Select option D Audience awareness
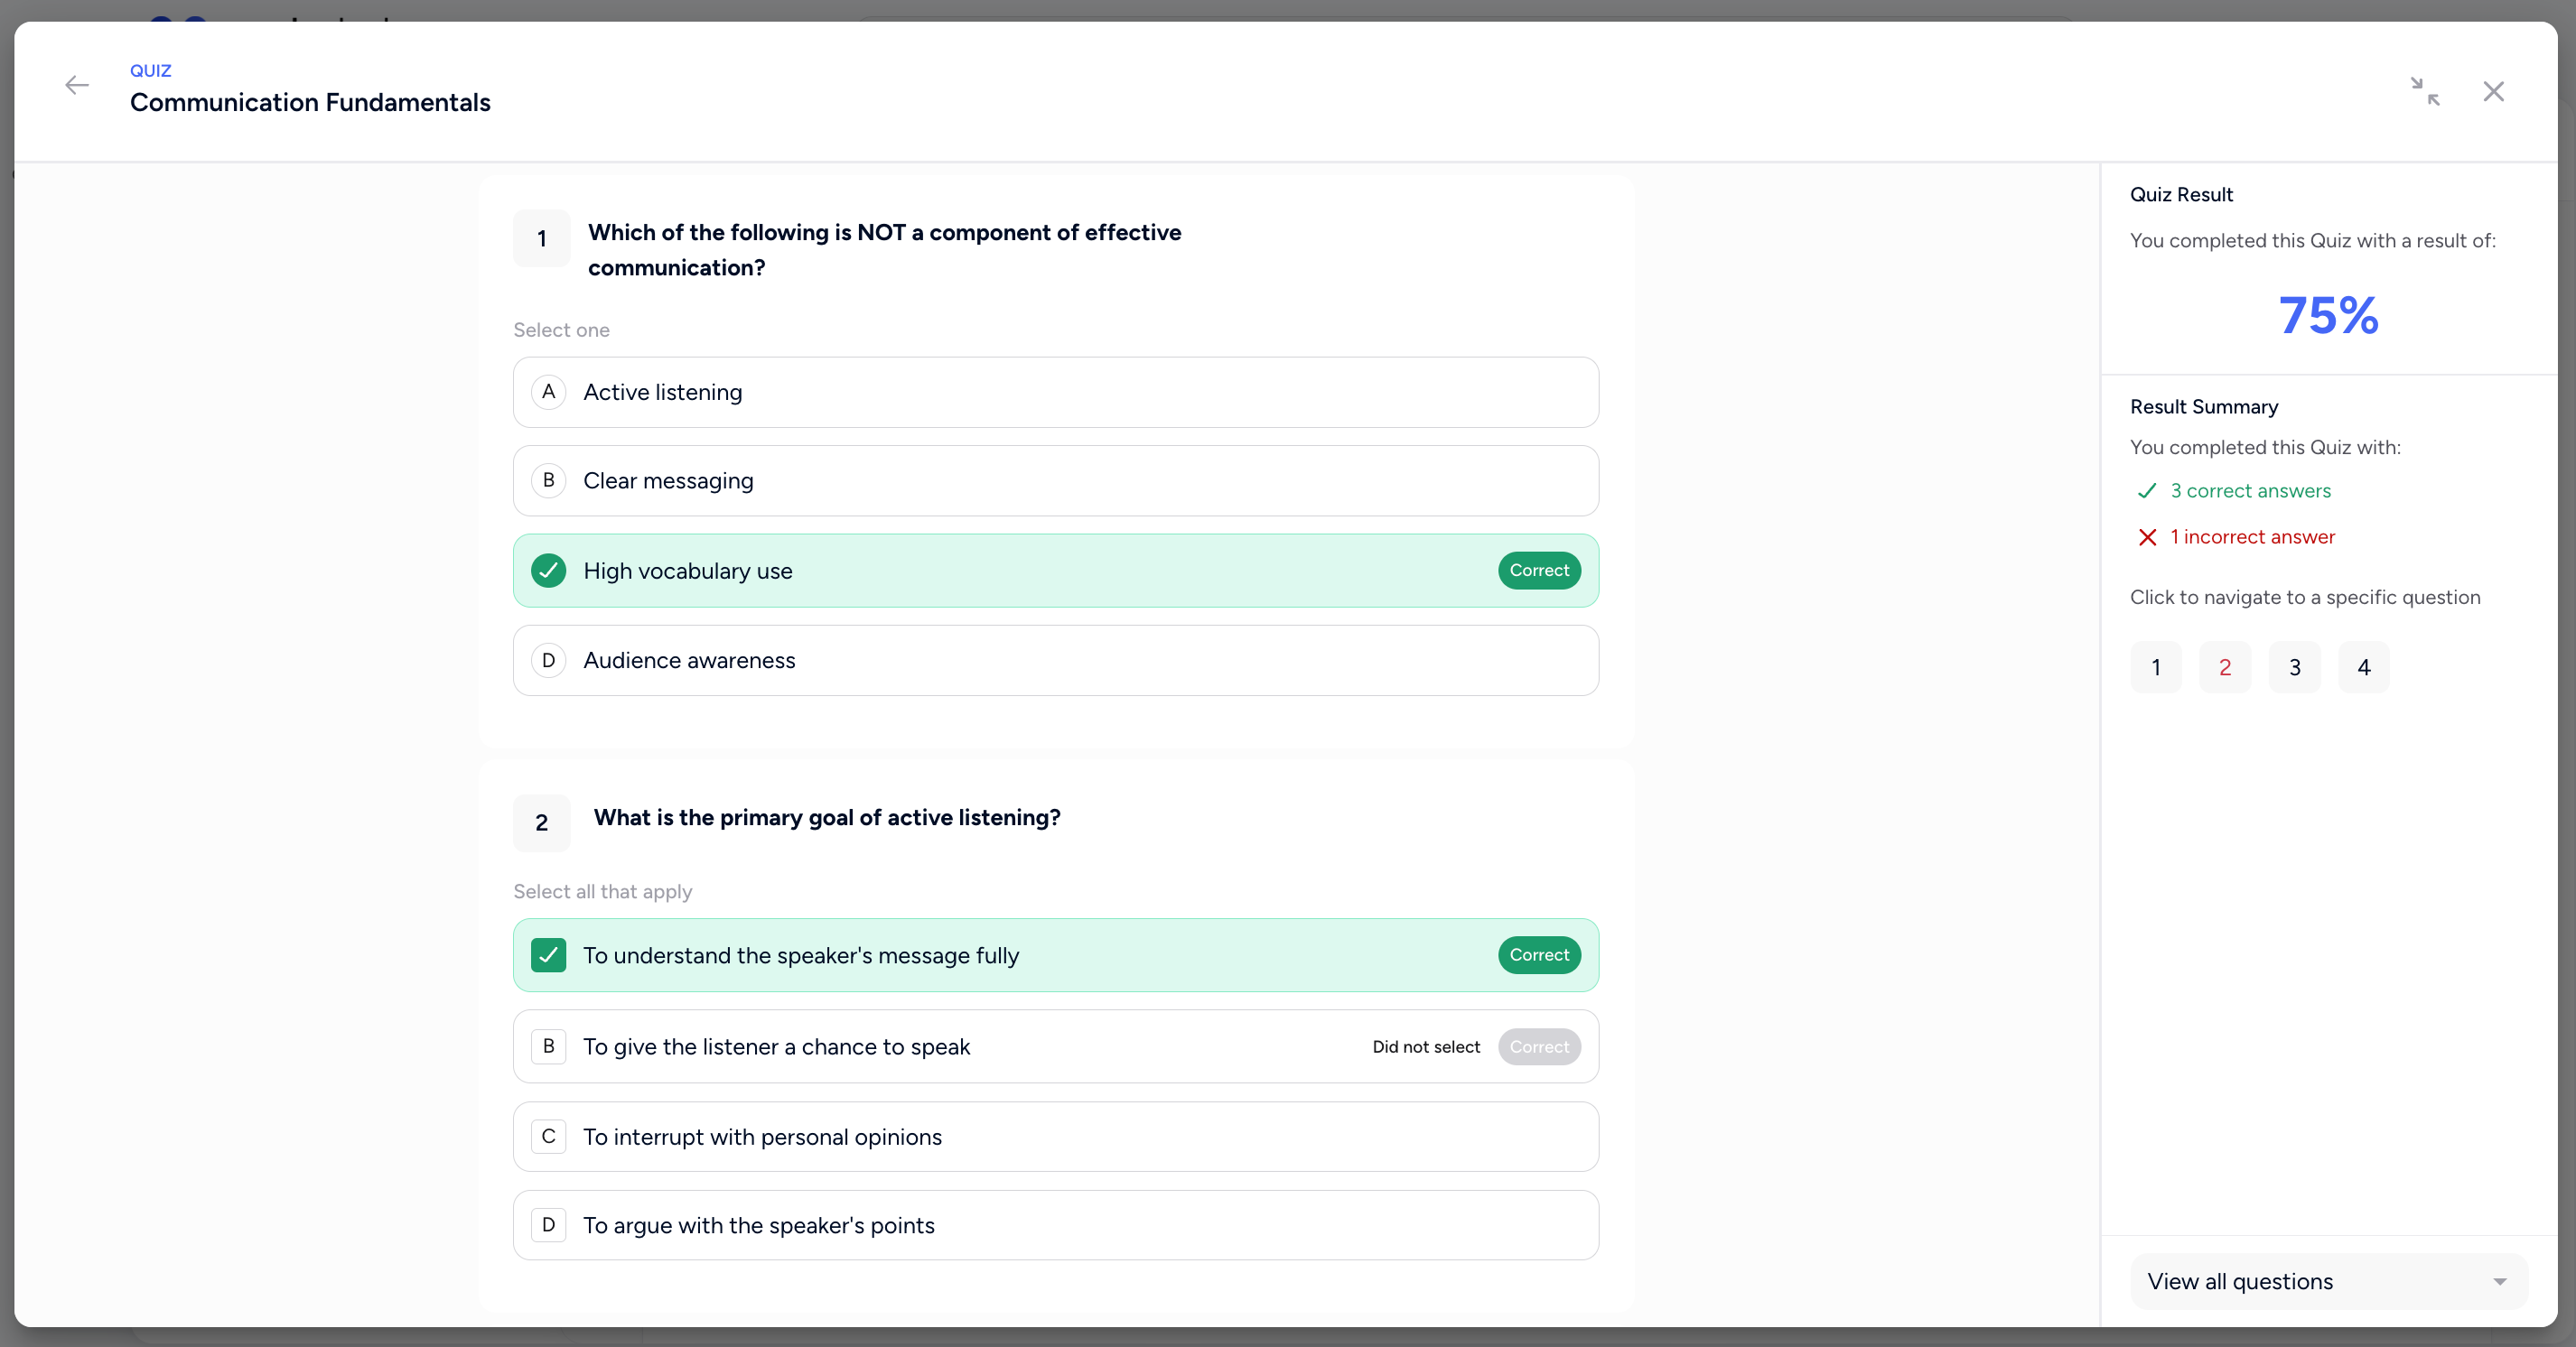 (x=1055, y=661)
